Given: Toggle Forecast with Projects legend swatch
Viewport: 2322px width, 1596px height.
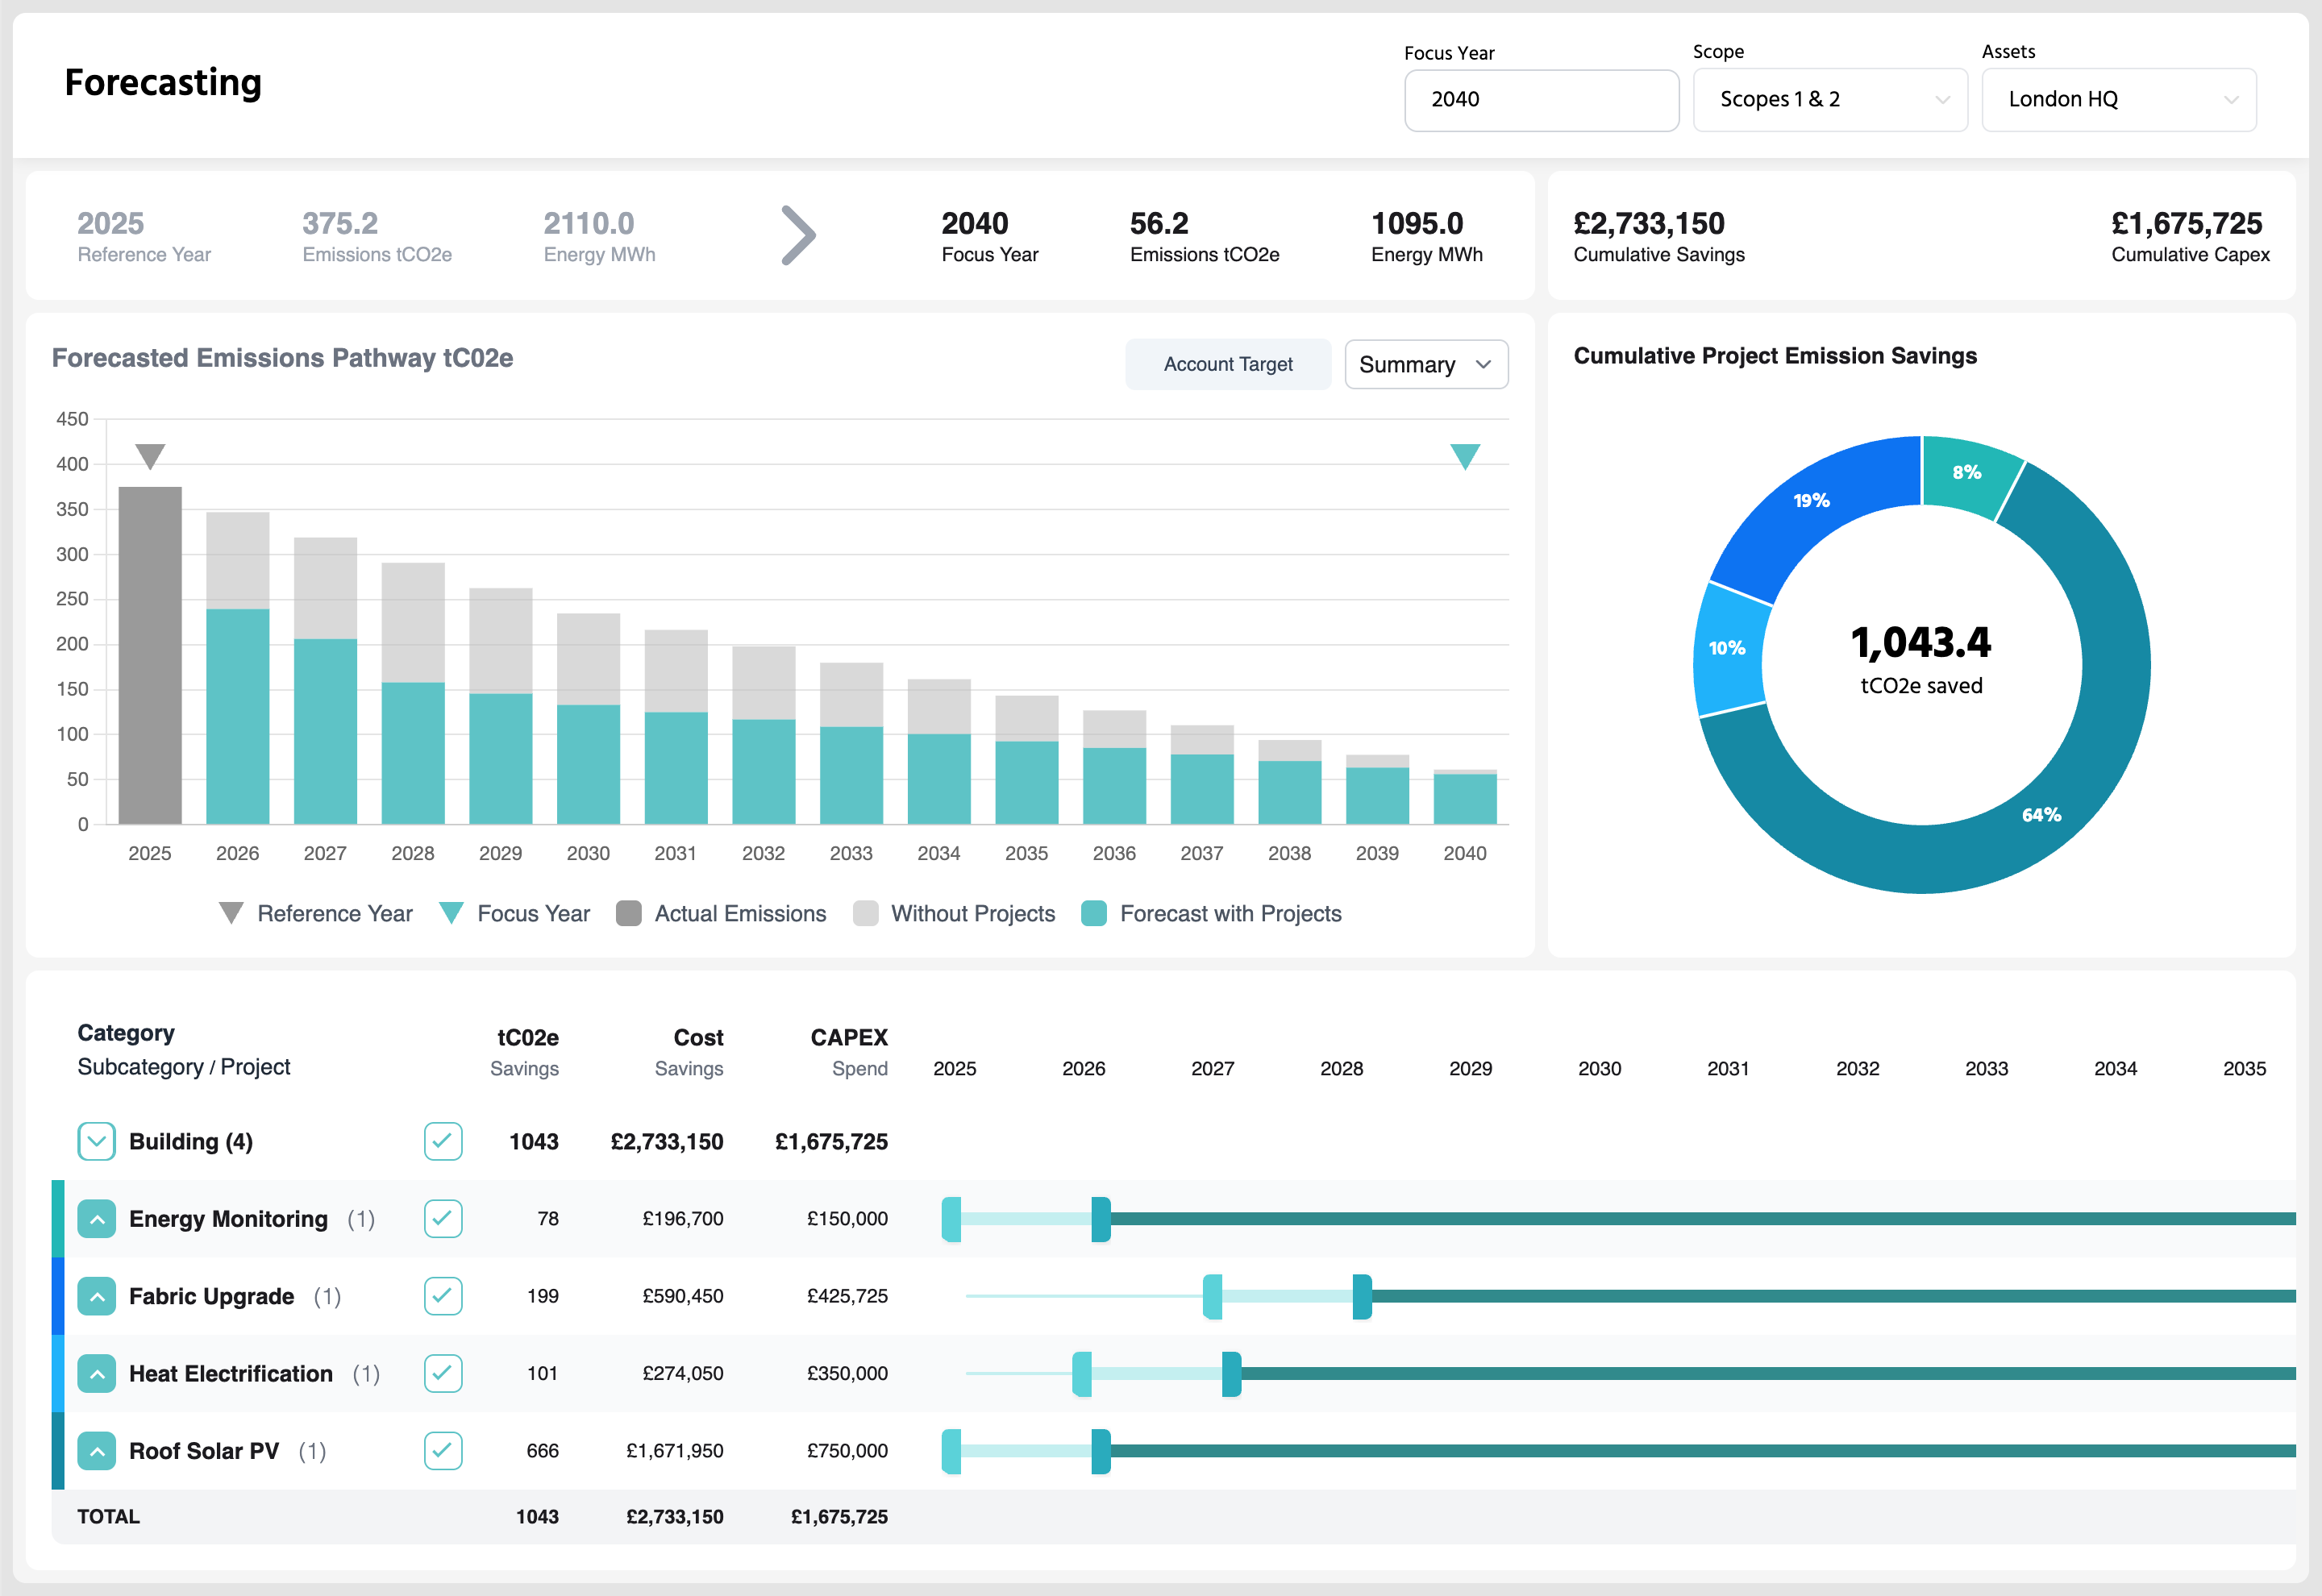Looking at the screenshot, I should pyautogui.click(x=1094, y=914).
